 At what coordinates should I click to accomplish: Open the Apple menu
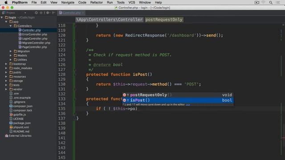click(6, 2)
